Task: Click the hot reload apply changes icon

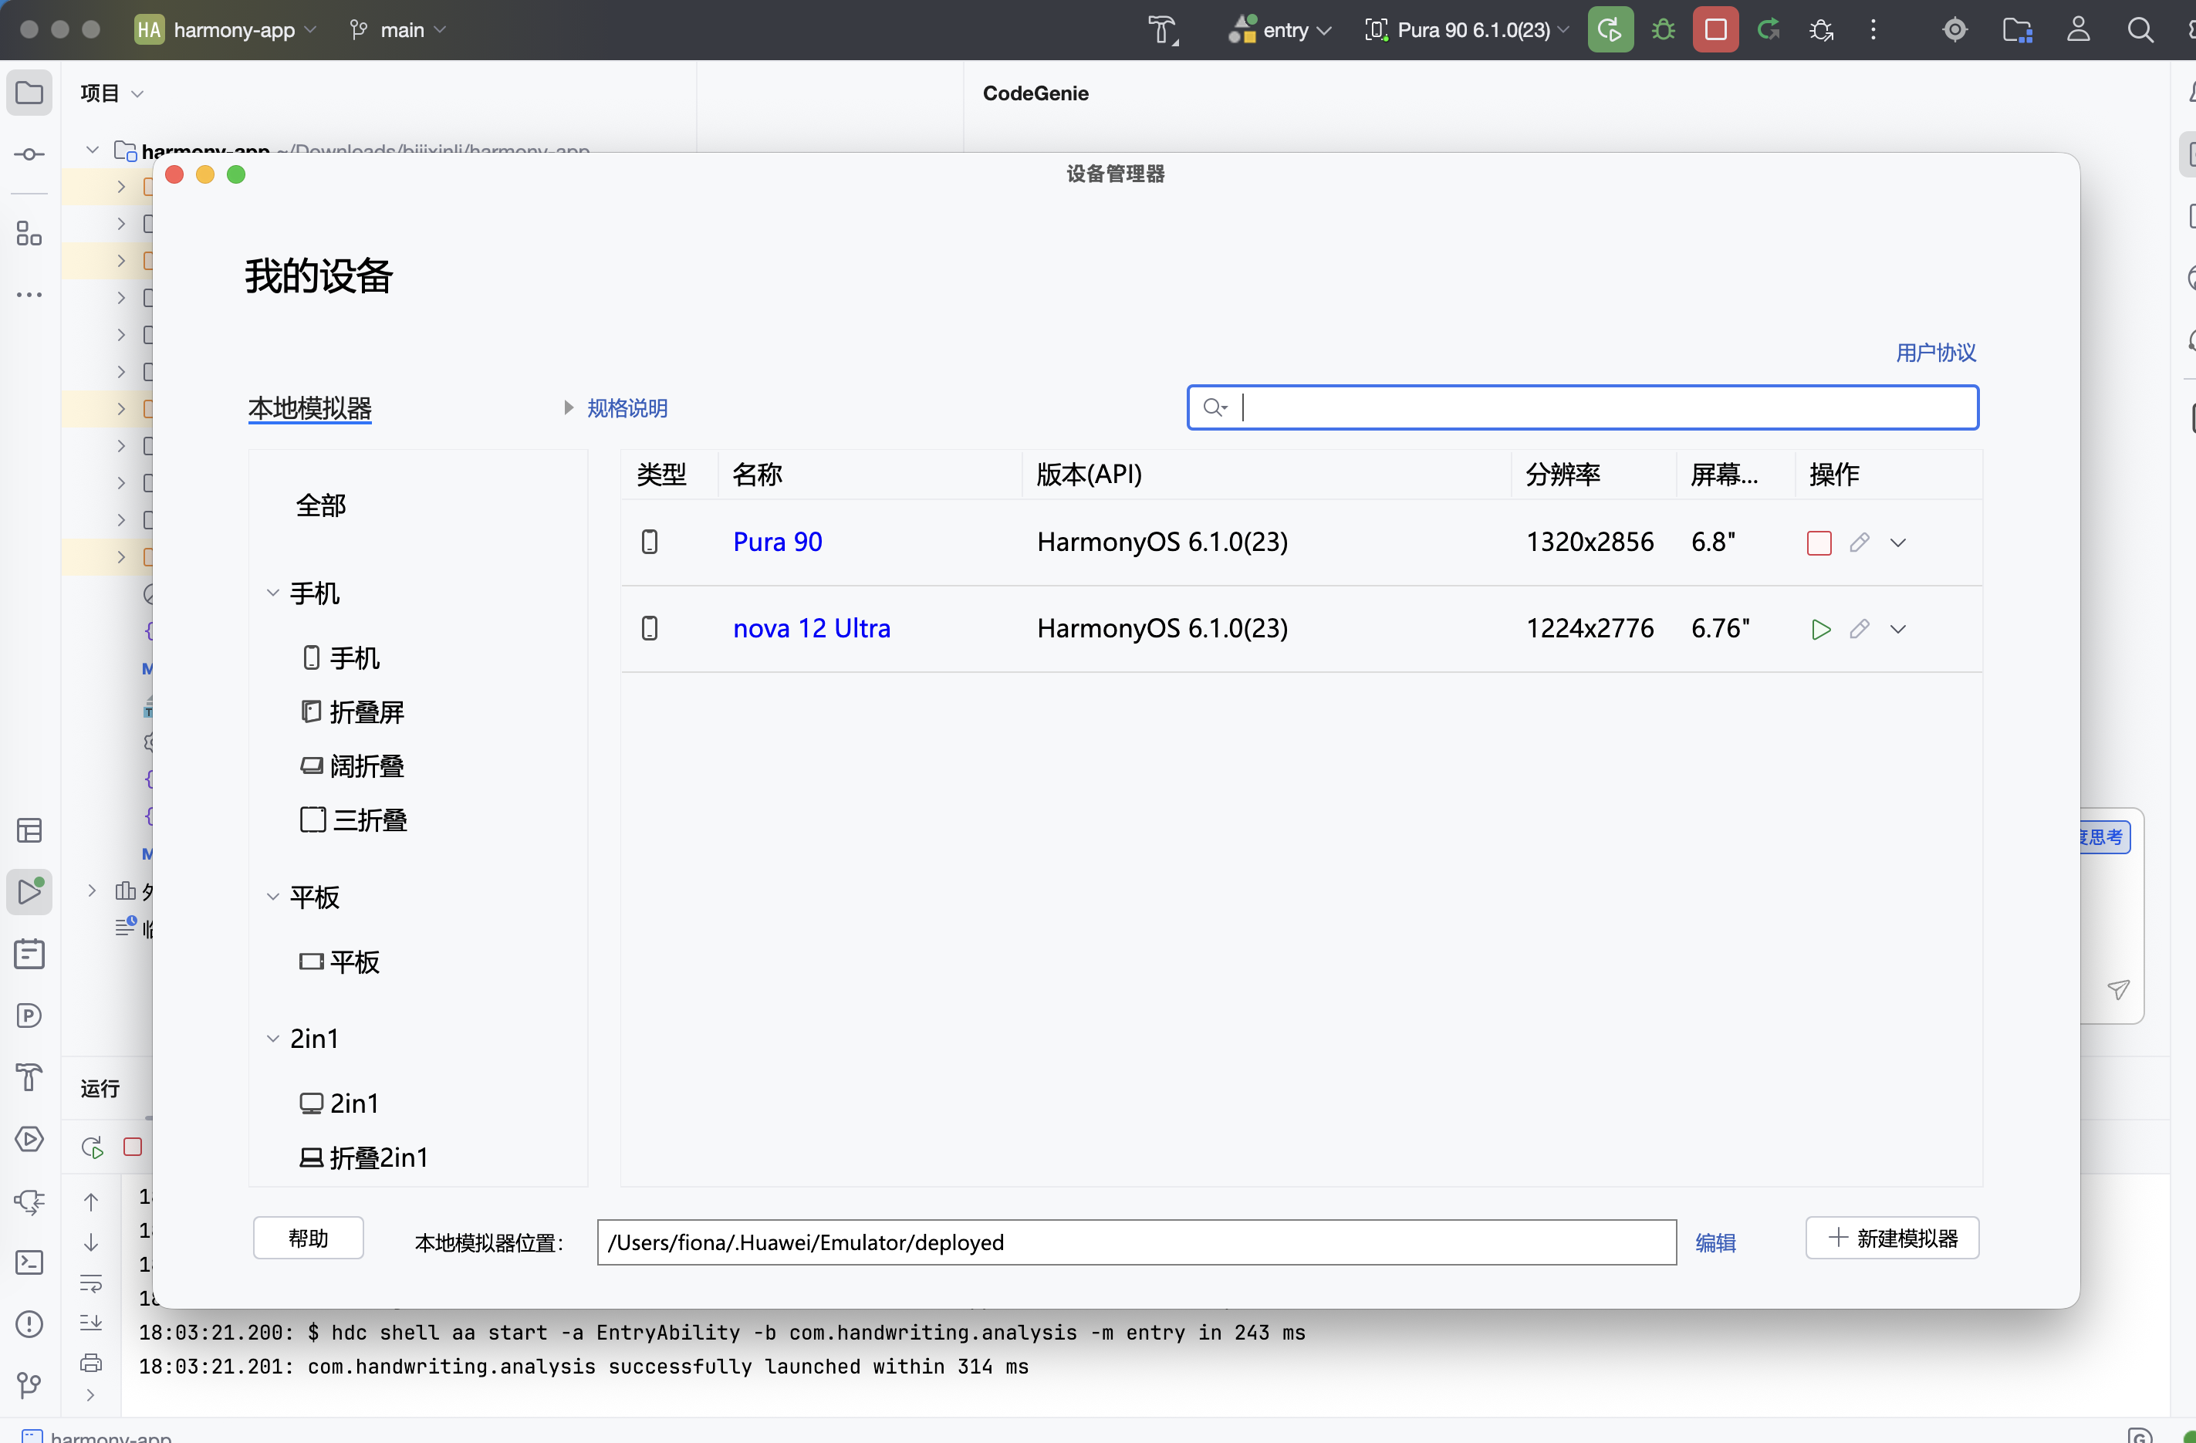Action: coord(1768,29)
